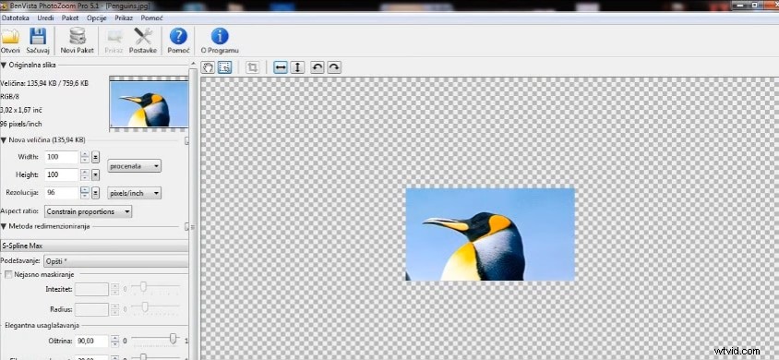This screenshot has height=360, width=779.
Task: Click the Height input field
Action: [x=62, y=174]
